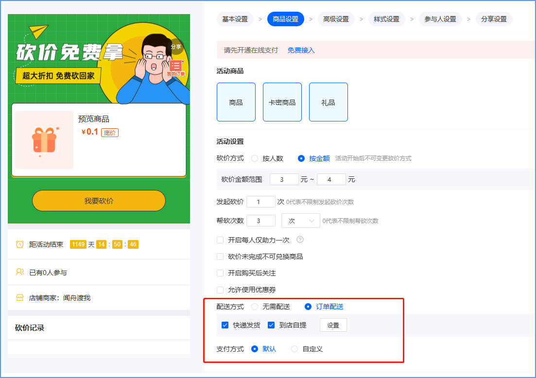This screenshot has width=536, height=378.
Task: Choose 卡密商品 product type
Action: (282, 102)
